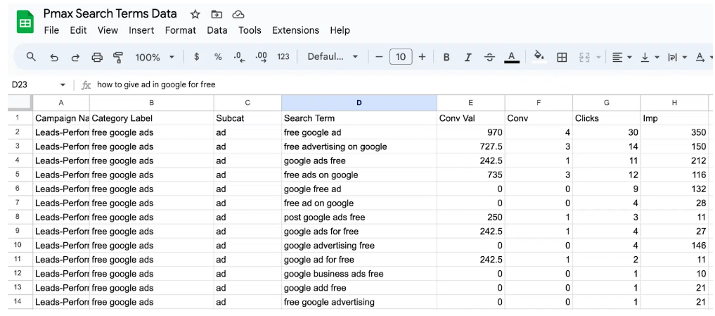Select cell "google add free"
715x316 pixels.
point(359,288)
